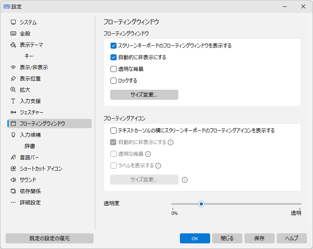Click サイズ変更... button under フローティングアイコン
Screen dimensions: 313x249
tap(144, 180)
